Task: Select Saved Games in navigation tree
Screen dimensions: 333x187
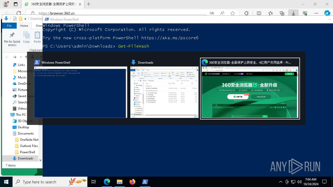Action: tap(25, 96)
